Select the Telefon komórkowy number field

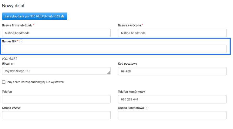(x=172, y=99)
